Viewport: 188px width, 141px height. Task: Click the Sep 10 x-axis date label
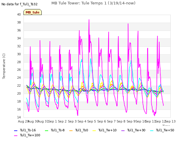[141, 121]
